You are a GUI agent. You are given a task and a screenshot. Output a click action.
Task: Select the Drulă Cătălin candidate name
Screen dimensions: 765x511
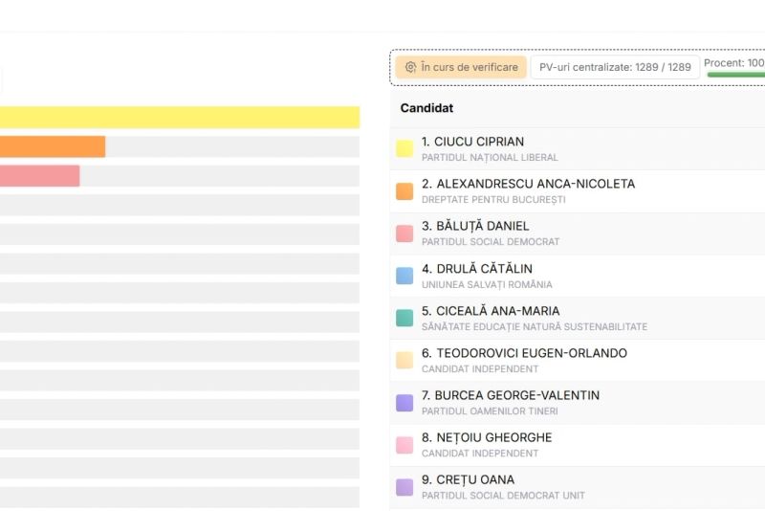pyautogui.click(x=476, y=269)
